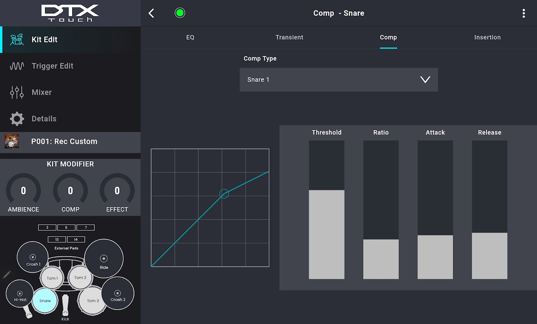
Task: Open the Mixer faders icon
Action: point(17,92)
